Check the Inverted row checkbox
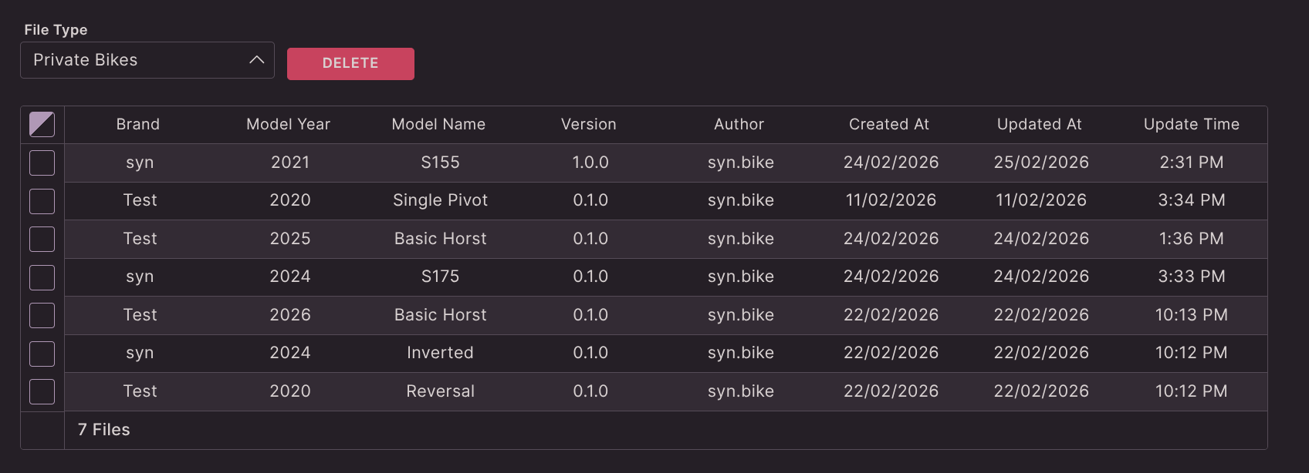Image resolution: width=1309 pixels, height=473 pixels. (x=42, y=354)
